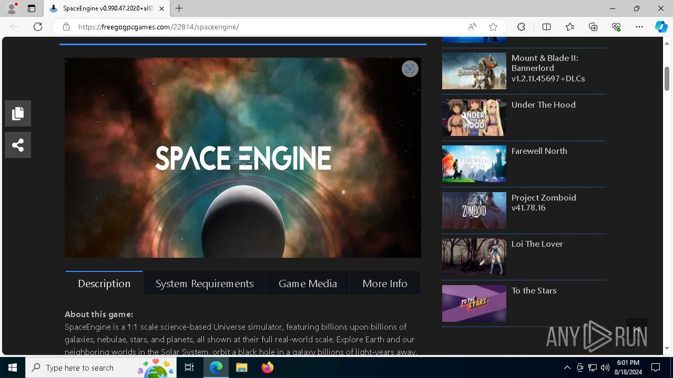Open a new tab with plus button

[179, 8]
